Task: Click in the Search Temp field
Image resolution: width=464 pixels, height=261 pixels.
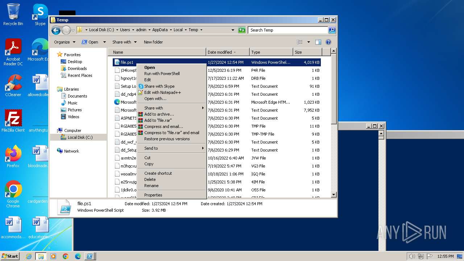Action: pos(288,30)
